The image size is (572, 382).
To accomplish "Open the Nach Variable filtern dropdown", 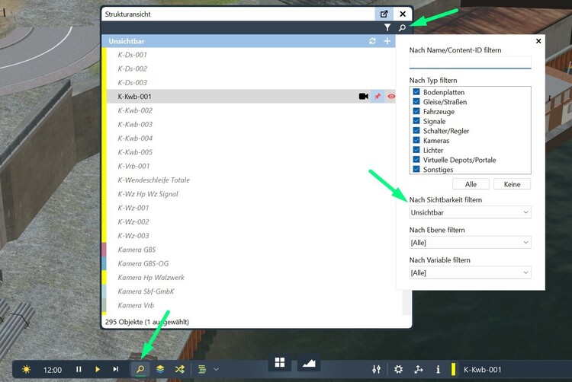I will pyautogui.click(x=470, y=272).
